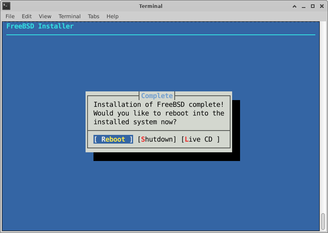This screenshot has height=233, width=328.
Task: Click the scrollbar track above the thumb
Action: pos(323,119)
